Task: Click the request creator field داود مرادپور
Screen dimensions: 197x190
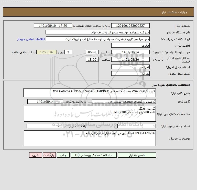Action: (98, 39)
